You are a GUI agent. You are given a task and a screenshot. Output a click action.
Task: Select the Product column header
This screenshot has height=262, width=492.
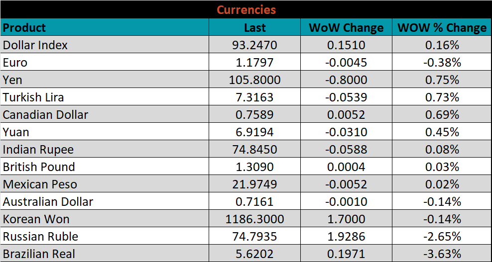point(24,28)
